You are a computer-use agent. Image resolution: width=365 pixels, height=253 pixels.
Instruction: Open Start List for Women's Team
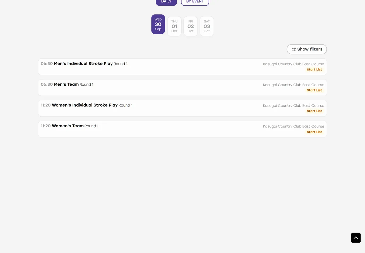[315, 132]
